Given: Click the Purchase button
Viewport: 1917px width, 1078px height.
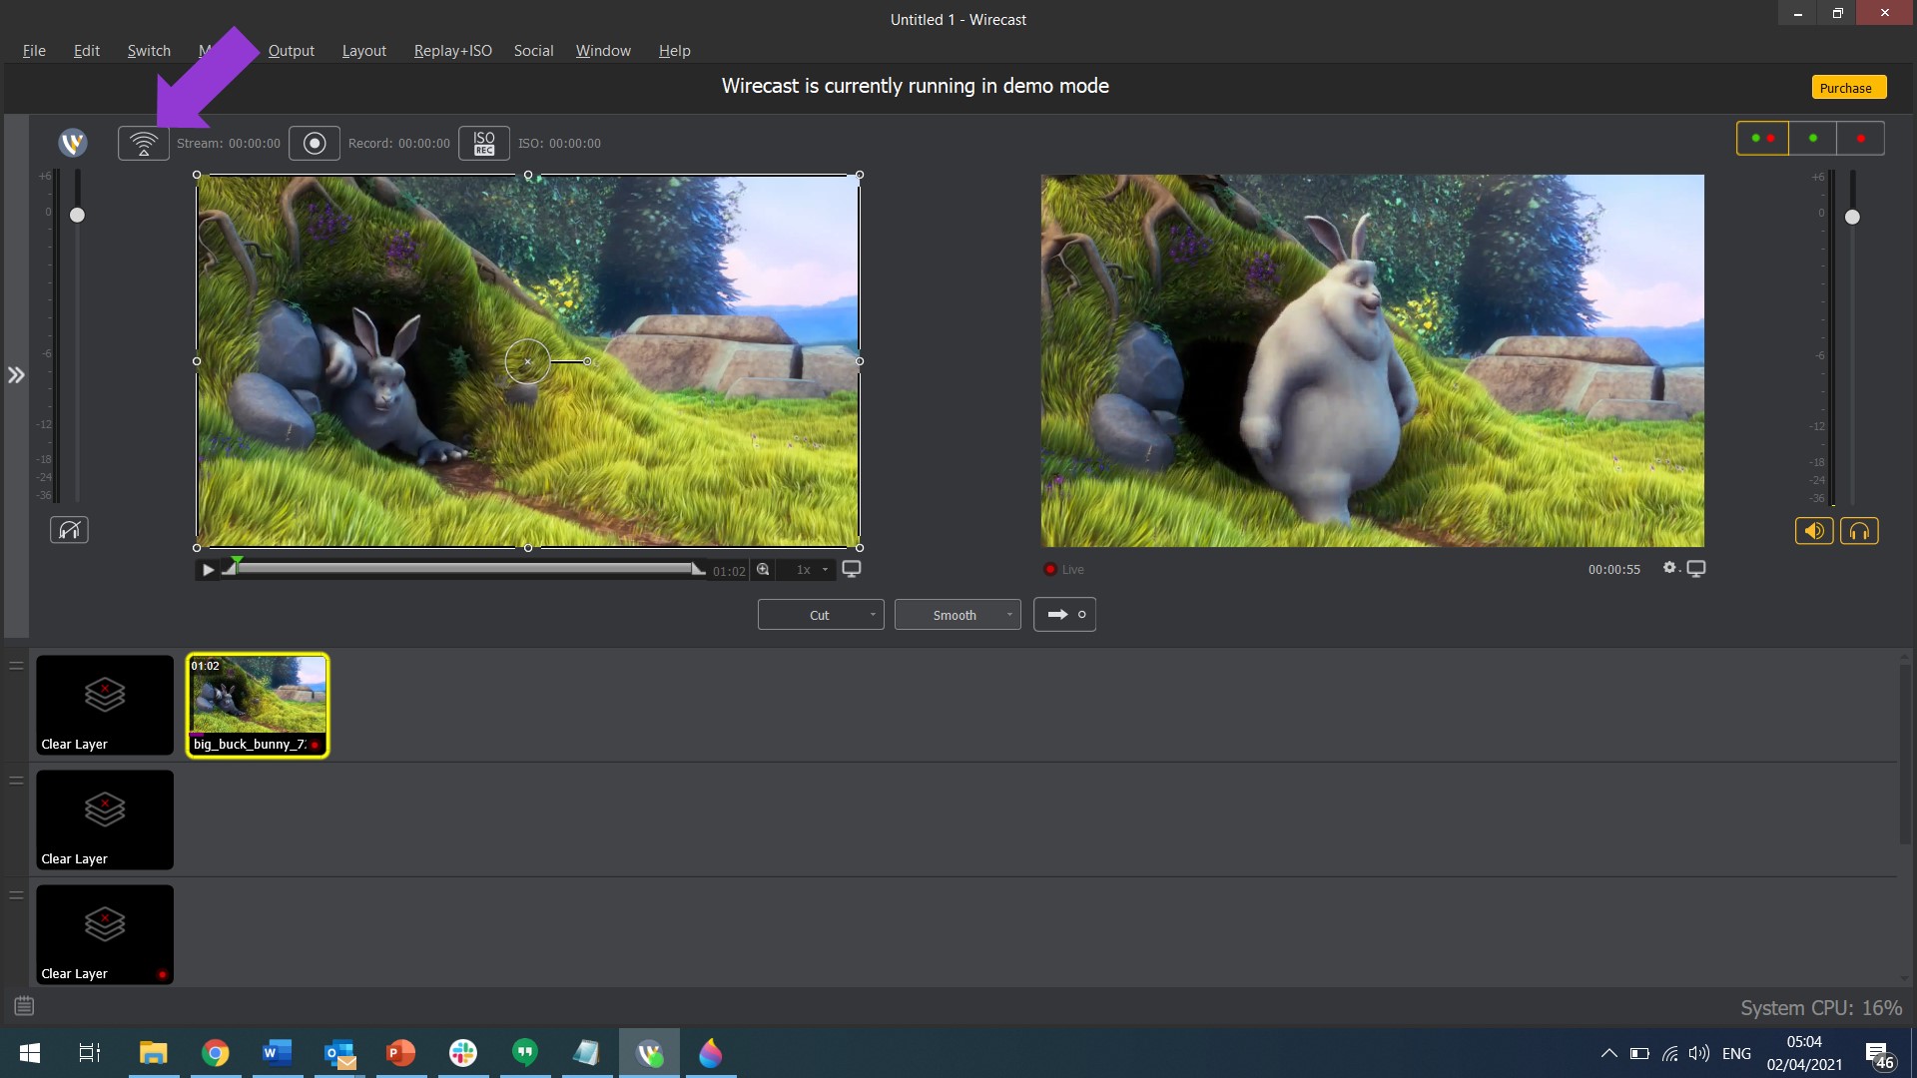Looking at the screenshot, I should coord(1847,88).
